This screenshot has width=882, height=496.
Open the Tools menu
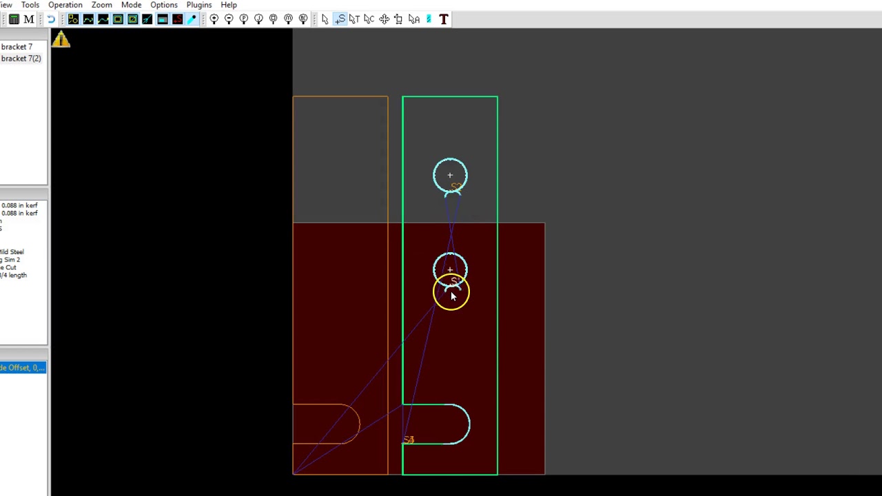click(30, 5)
